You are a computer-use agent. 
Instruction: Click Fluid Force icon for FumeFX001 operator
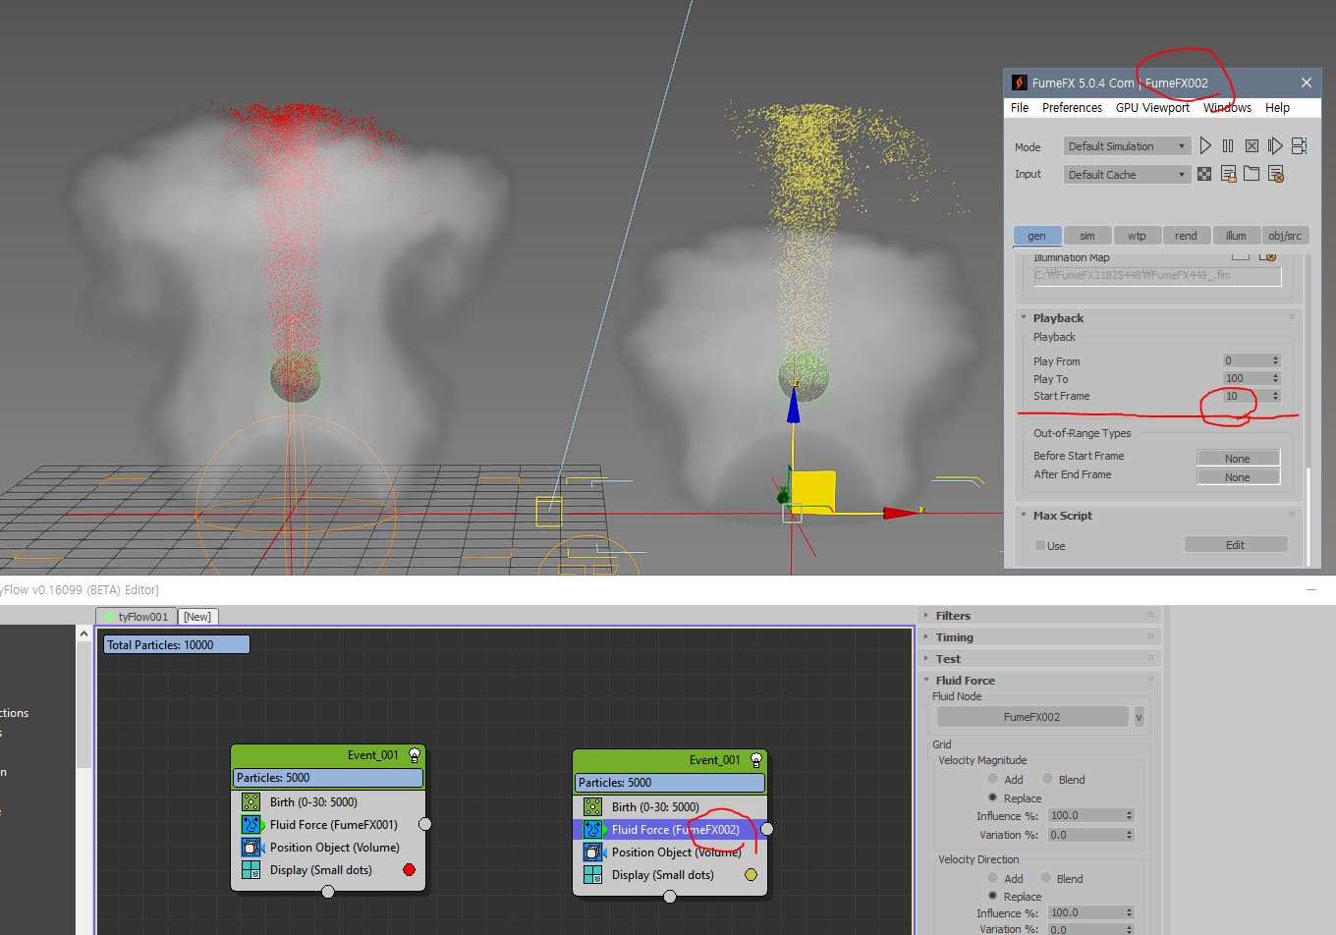[x=251, y=825]
